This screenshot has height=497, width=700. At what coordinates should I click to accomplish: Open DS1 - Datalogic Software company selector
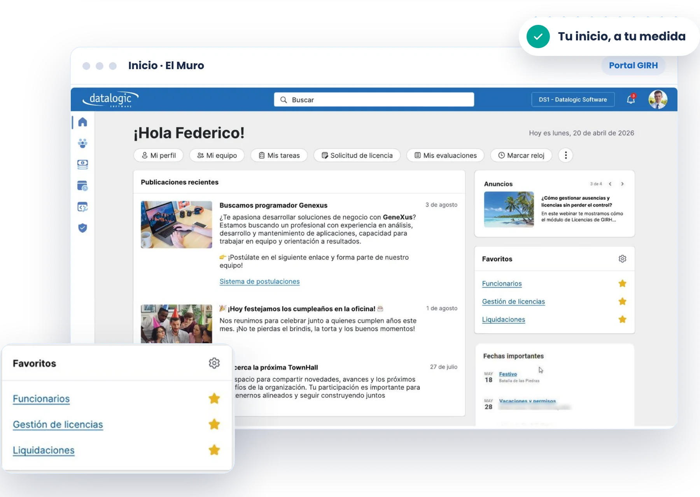(573, 99)
